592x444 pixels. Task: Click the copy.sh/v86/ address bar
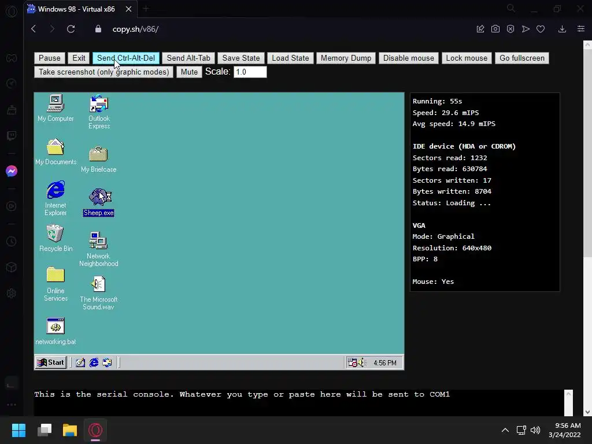135,29
